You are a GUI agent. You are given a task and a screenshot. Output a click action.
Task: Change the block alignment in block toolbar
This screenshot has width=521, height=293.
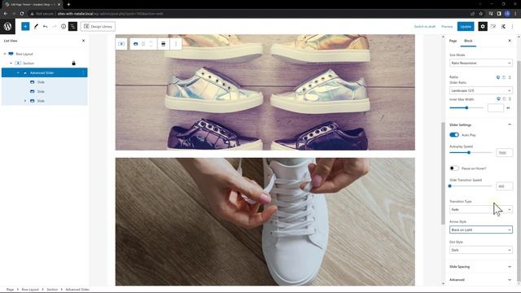(x=163, y=44)
